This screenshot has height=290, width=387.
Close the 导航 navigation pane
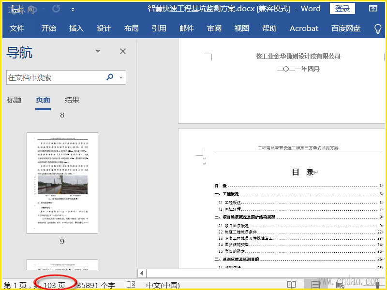(x=123, y=51)
